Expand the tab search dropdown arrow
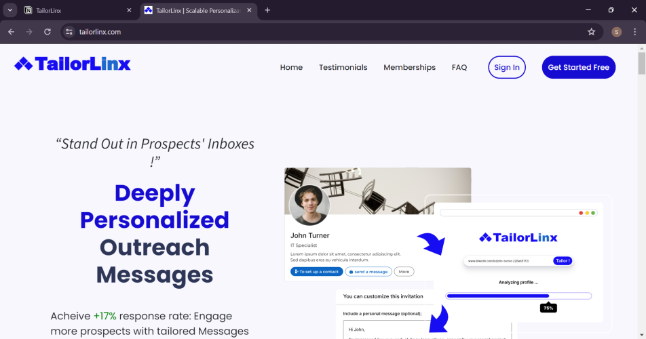646x339 pixels. pyautogui.click(x=10, y=10)
